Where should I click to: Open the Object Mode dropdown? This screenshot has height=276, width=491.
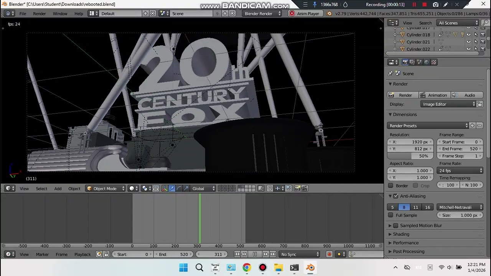pos(105,188)
